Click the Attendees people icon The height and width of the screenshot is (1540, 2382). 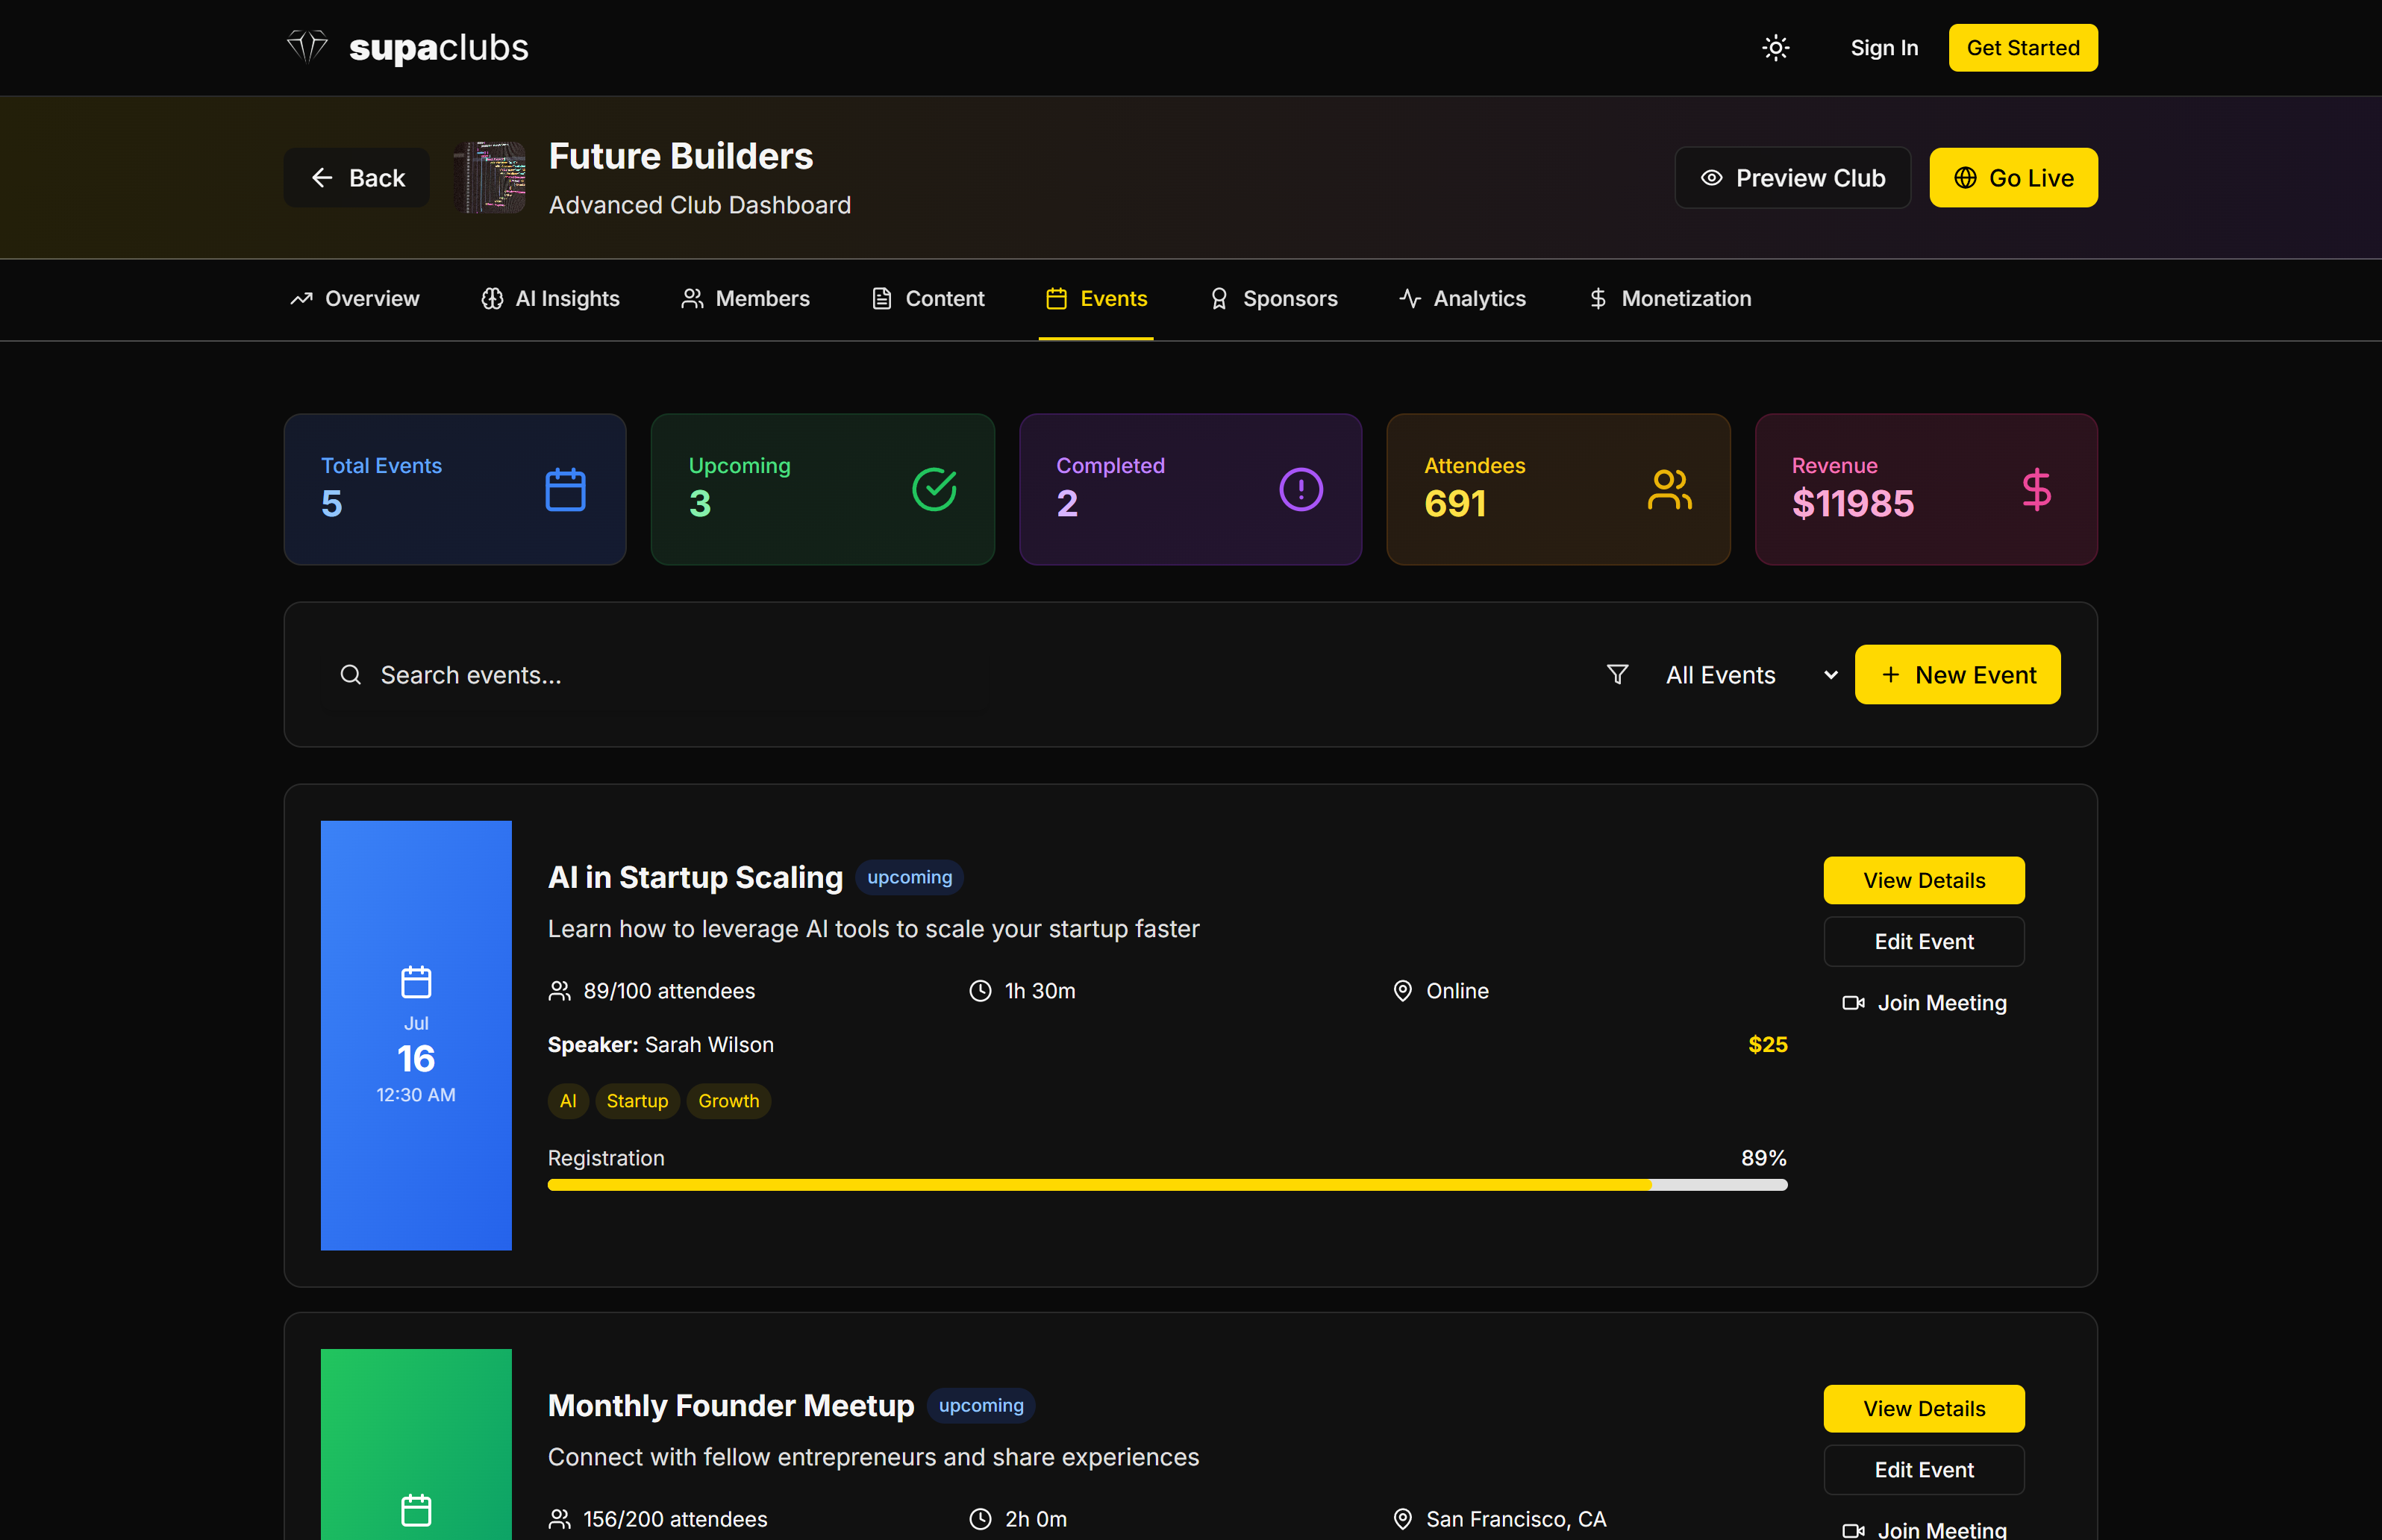(1669, 490)
